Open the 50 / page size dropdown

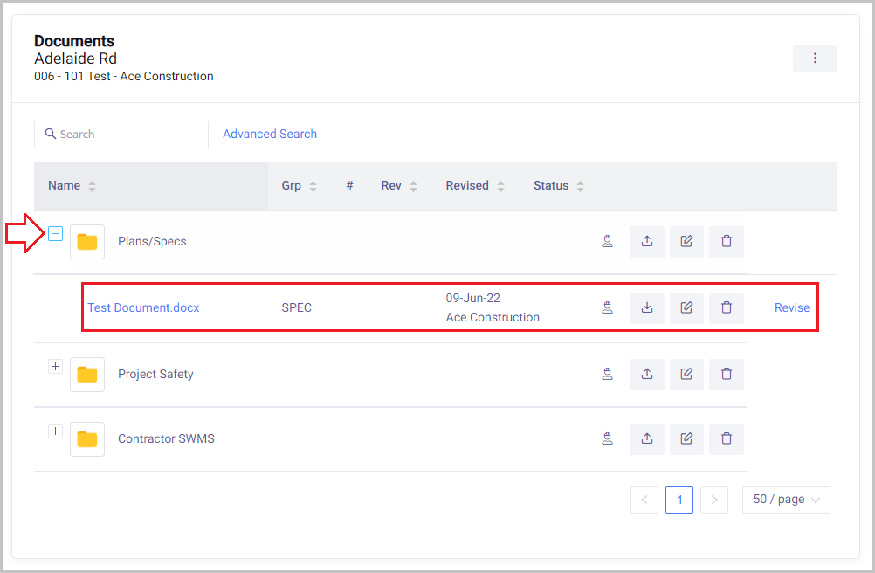click(786, 500)
